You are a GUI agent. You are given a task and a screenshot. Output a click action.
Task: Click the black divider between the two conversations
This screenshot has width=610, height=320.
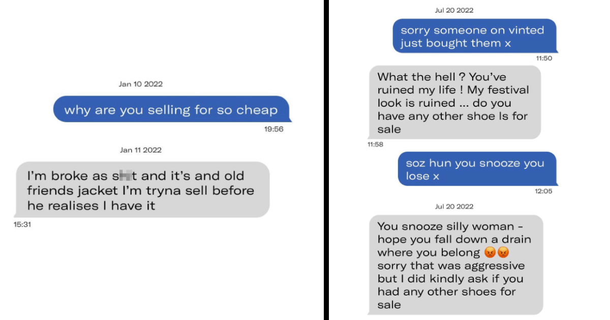click(x=326, y=160)
